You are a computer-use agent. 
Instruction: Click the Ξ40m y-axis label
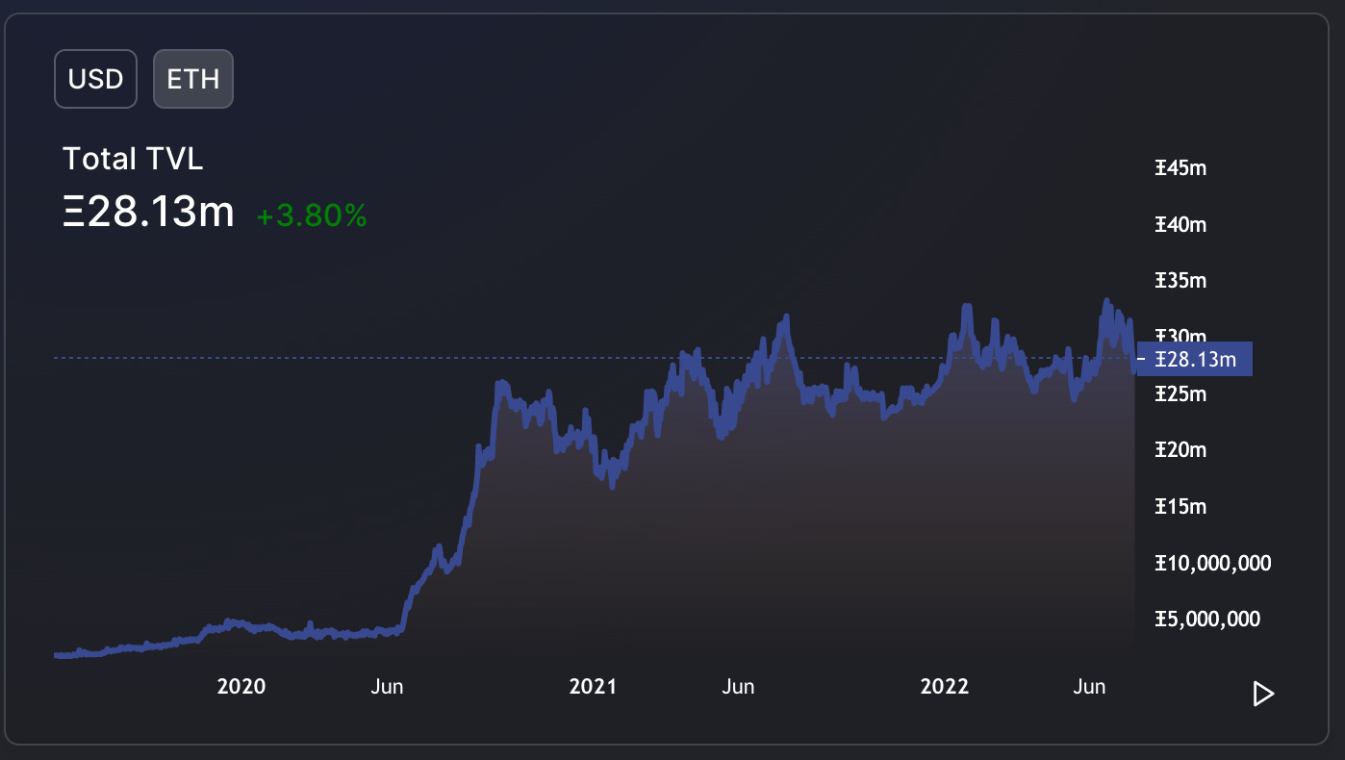pos(1180,225)
